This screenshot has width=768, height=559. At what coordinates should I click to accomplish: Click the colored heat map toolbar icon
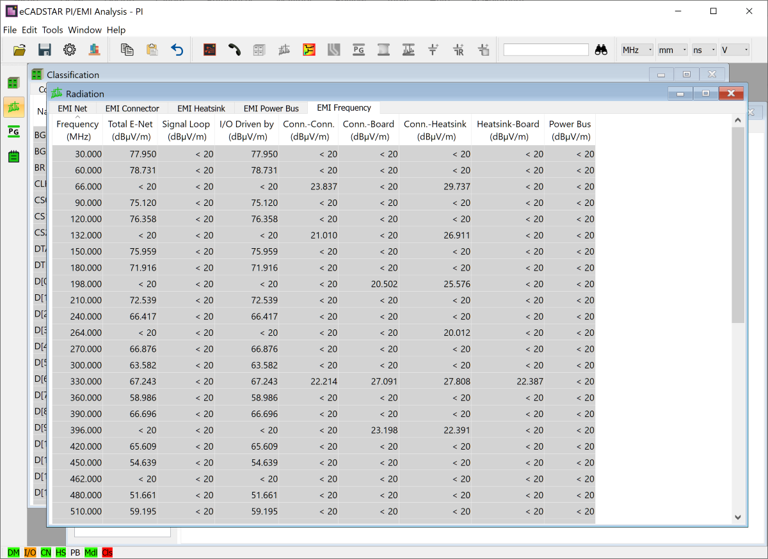tap(309, 50)
